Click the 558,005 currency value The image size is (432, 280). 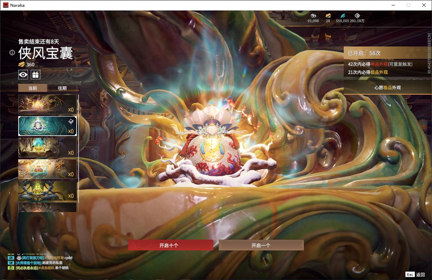342,21
